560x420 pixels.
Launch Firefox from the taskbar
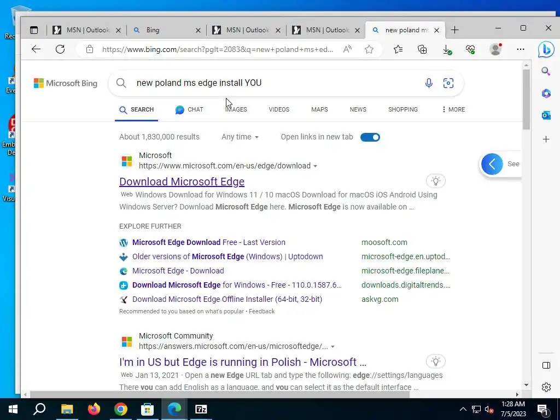click(x=94, y=409)
